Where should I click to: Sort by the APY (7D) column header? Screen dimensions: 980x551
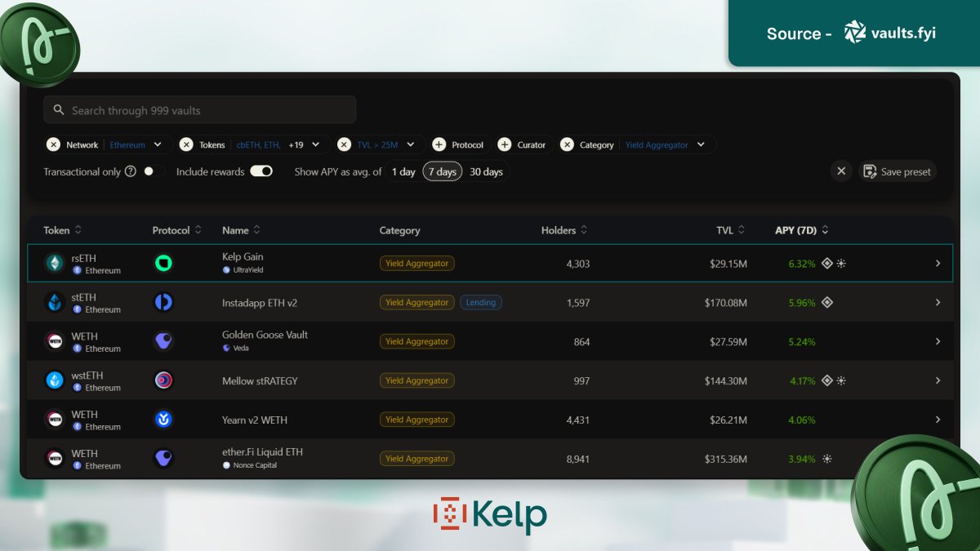[802, 230]
